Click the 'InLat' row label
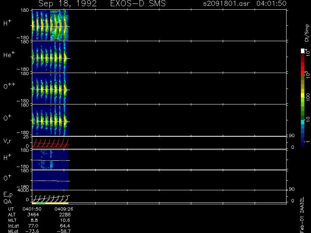Viewport: 311px width, 233px height. (14, 226)
